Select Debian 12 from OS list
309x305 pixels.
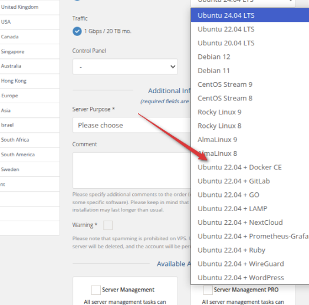coord(250,57)
